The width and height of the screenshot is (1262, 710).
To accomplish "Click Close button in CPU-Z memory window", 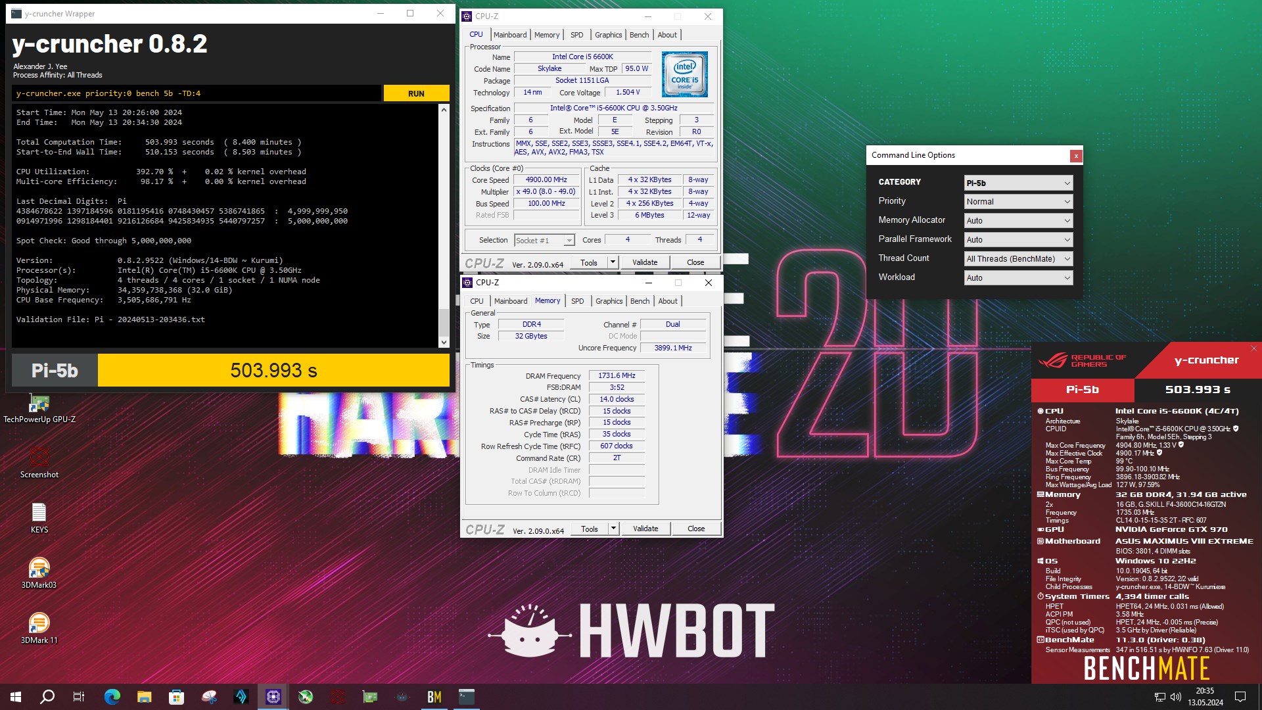I will (x=696, y=529).
